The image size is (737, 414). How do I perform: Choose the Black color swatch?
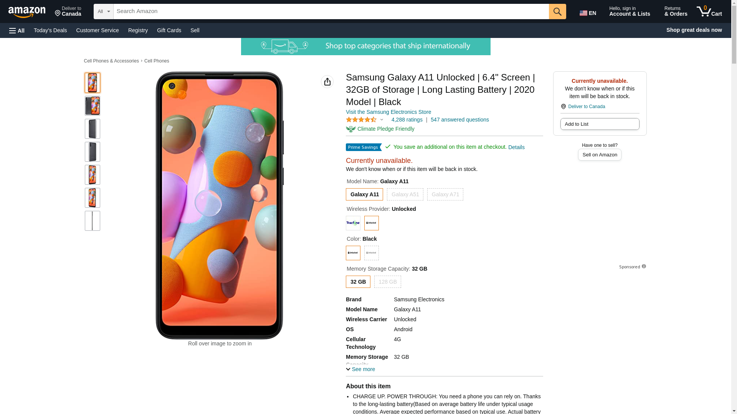pyautogui.click(x=353, y=253)
